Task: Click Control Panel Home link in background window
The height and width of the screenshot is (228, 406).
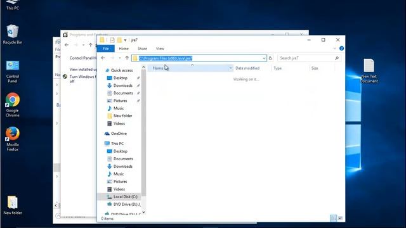Action: 83,58
